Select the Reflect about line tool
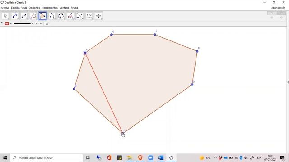The width and height of the screenshot is (289, 162). pyautogui.click(x=80, y=16)
